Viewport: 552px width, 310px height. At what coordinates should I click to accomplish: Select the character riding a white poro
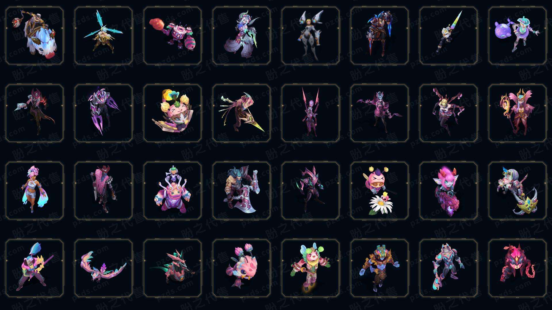click(x=34, y=36)
